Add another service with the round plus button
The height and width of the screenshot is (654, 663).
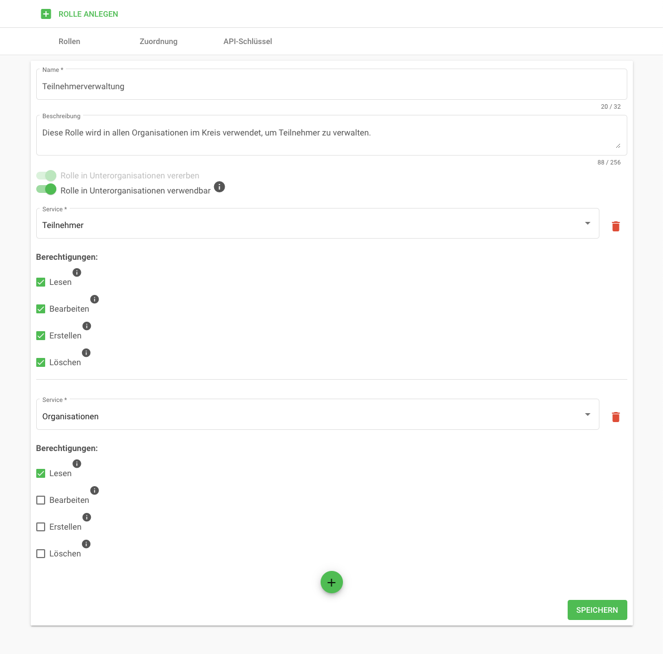click(x=331, y=582)
